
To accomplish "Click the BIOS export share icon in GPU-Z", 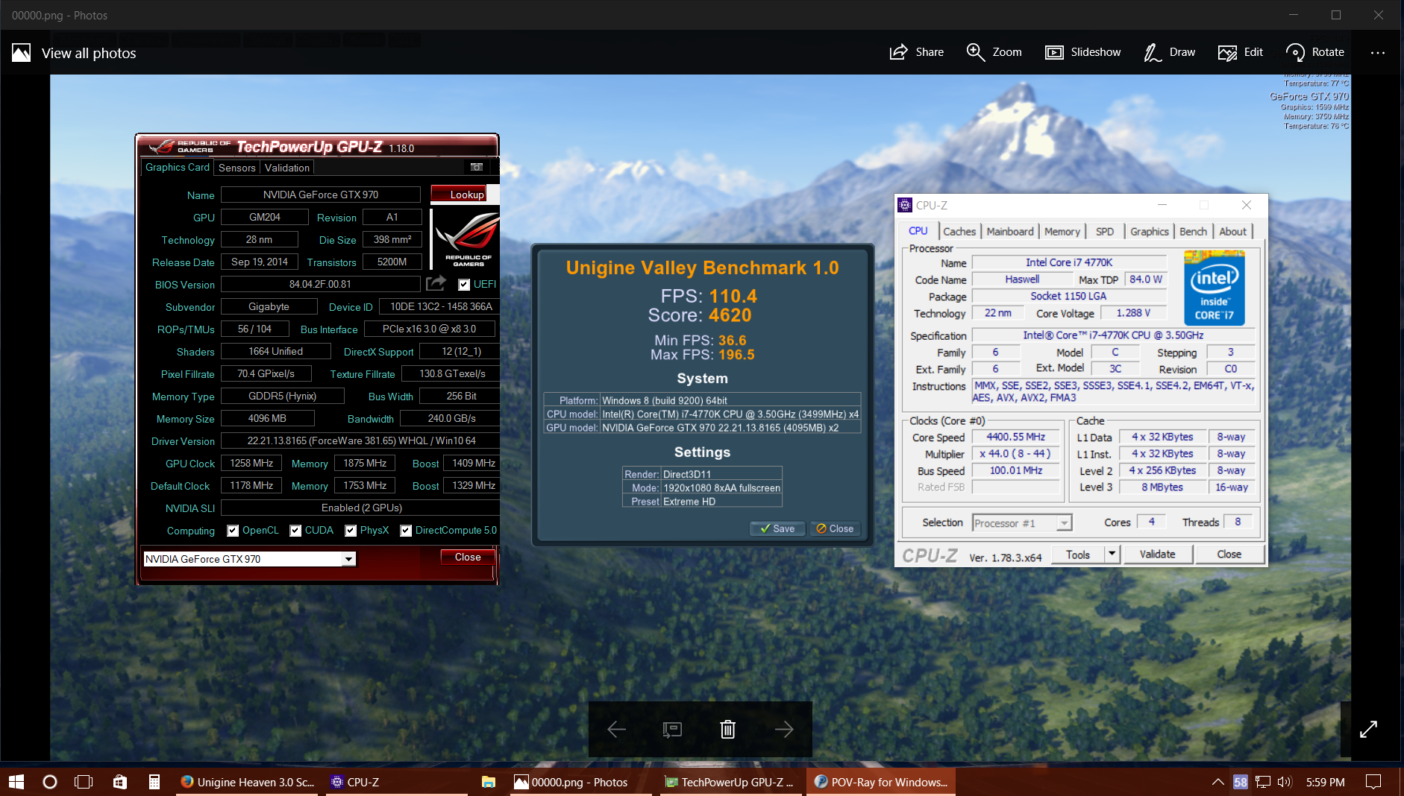I will pyautogui.click(x=436, y=283).
